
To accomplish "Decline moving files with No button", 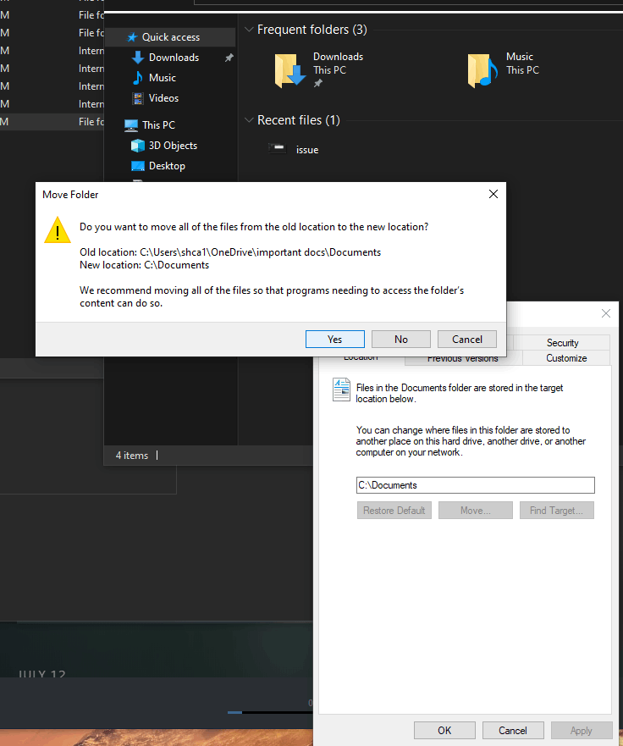I will click(401, 340).
